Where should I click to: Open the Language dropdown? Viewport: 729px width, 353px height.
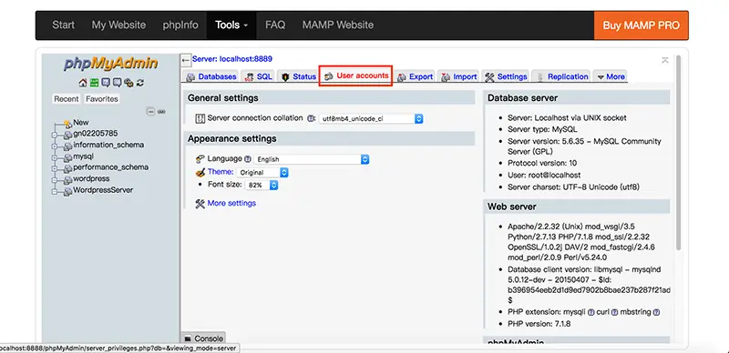point(312,159)
